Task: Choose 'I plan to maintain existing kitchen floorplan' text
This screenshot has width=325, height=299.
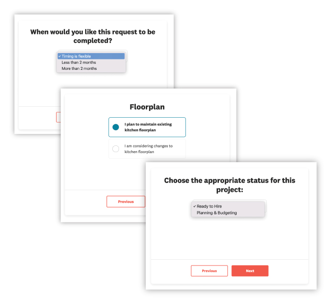Action: click(x=148, y=127)
